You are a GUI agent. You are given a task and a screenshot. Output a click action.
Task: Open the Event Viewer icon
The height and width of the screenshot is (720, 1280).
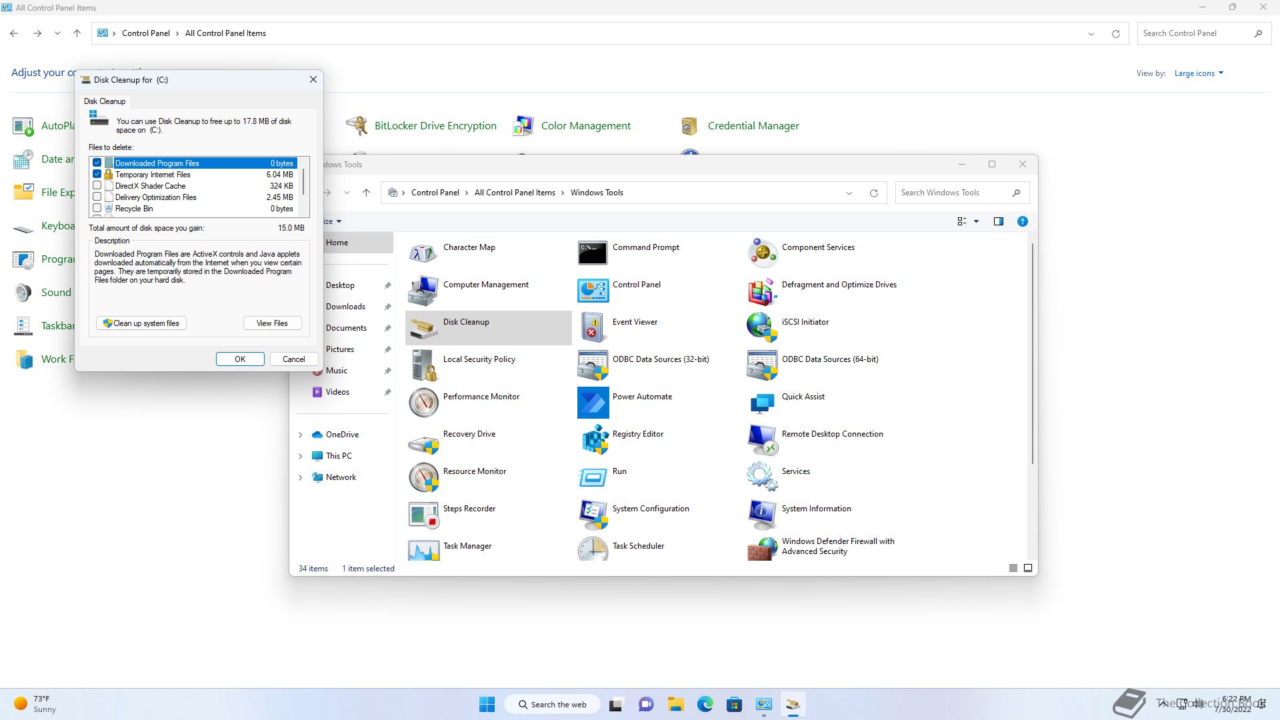(x=593, y=327)
